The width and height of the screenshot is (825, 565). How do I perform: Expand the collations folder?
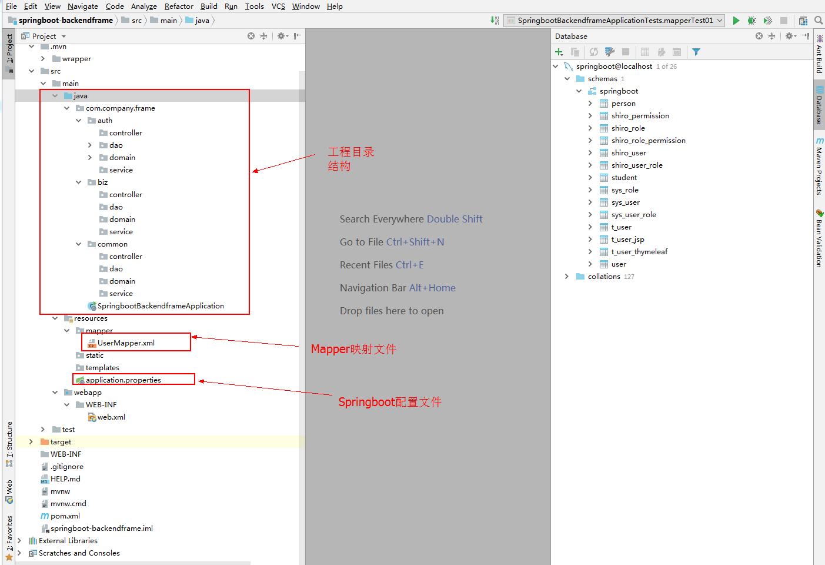[x=566, y=276]
